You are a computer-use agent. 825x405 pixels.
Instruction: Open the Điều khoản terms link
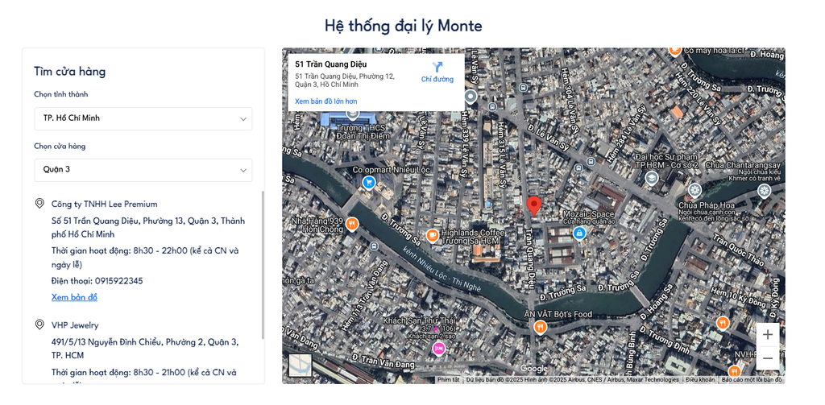[x=700, y=380]
